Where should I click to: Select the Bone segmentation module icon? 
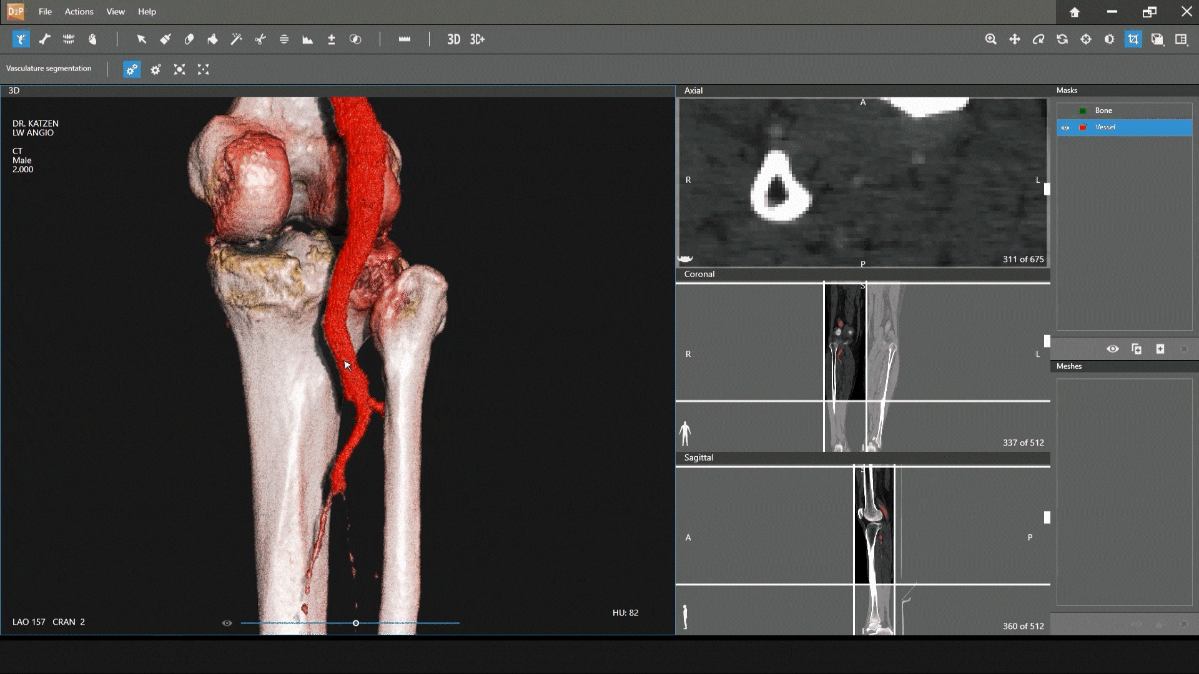45,39
